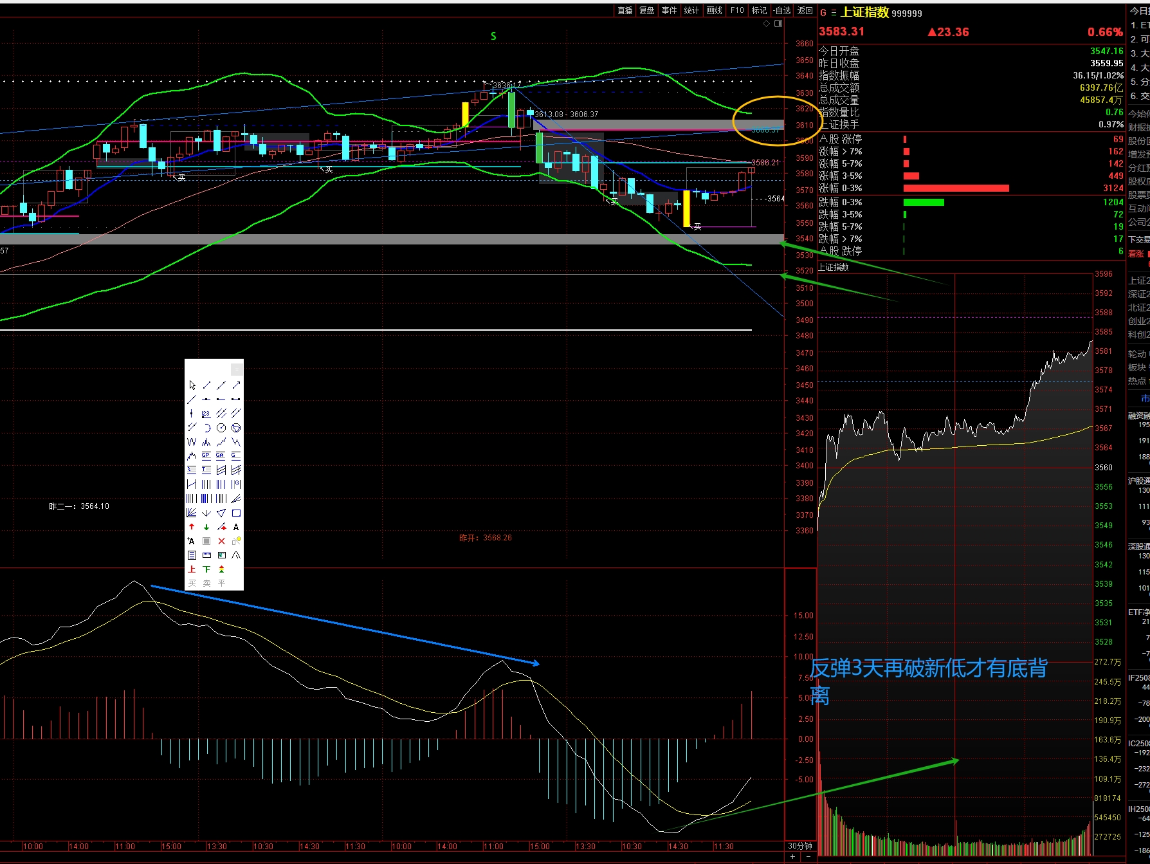Click the 昨开: 3568.26 label

tap(486, 538)
